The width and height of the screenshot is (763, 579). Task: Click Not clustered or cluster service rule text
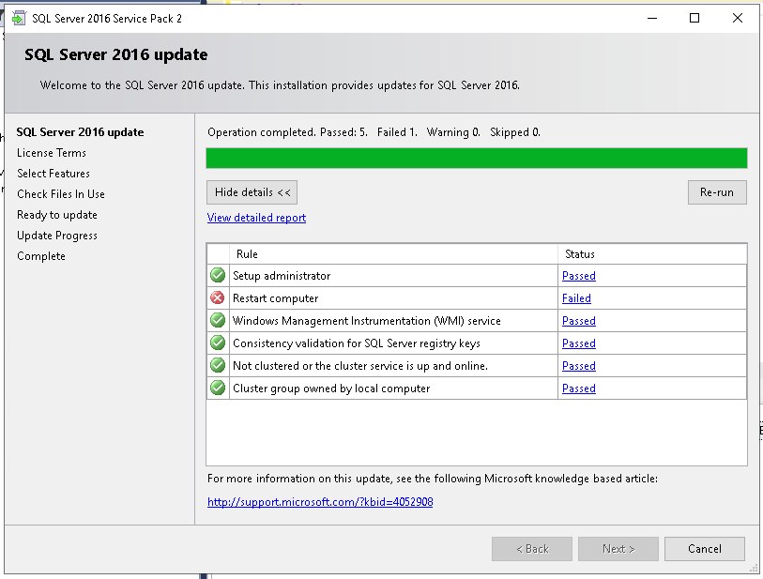[x=360, y=366]
